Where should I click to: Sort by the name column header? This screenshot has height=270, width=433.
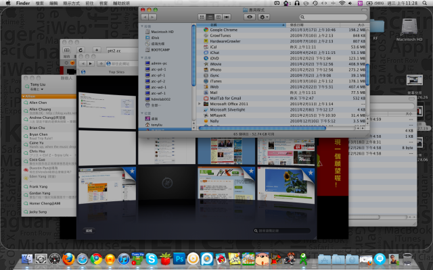click(241, 25)
